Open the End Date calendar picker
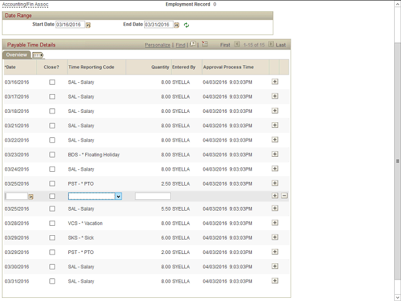The width and height of the screenshot is (401, 301). [x=177, y=25]
